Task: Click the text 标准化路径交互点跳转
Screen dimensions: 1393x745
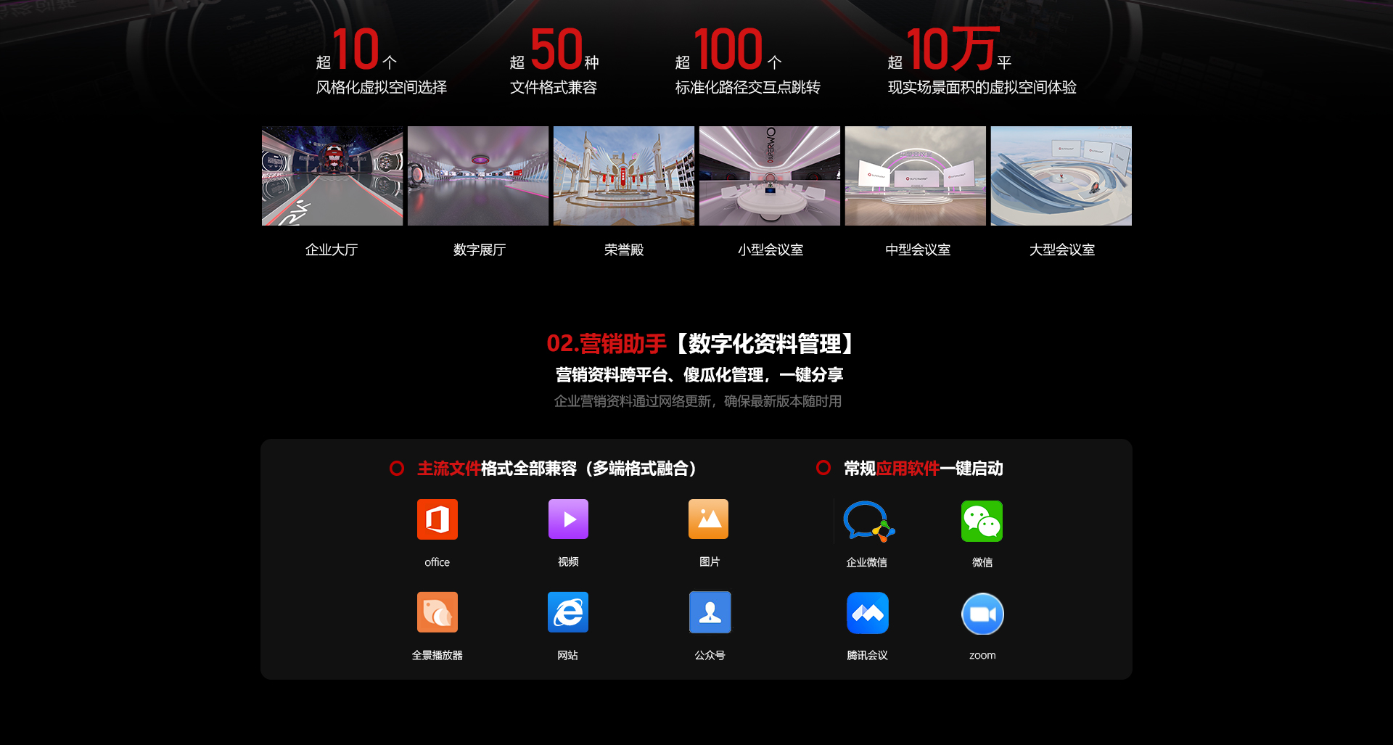Action: tap(748, 87)
